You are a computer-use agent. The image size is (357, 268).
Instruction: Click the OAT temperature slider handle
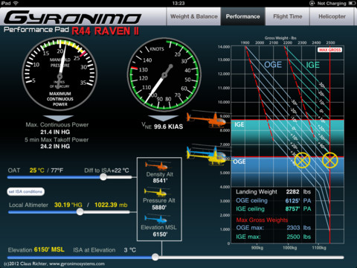pos(103,177)
